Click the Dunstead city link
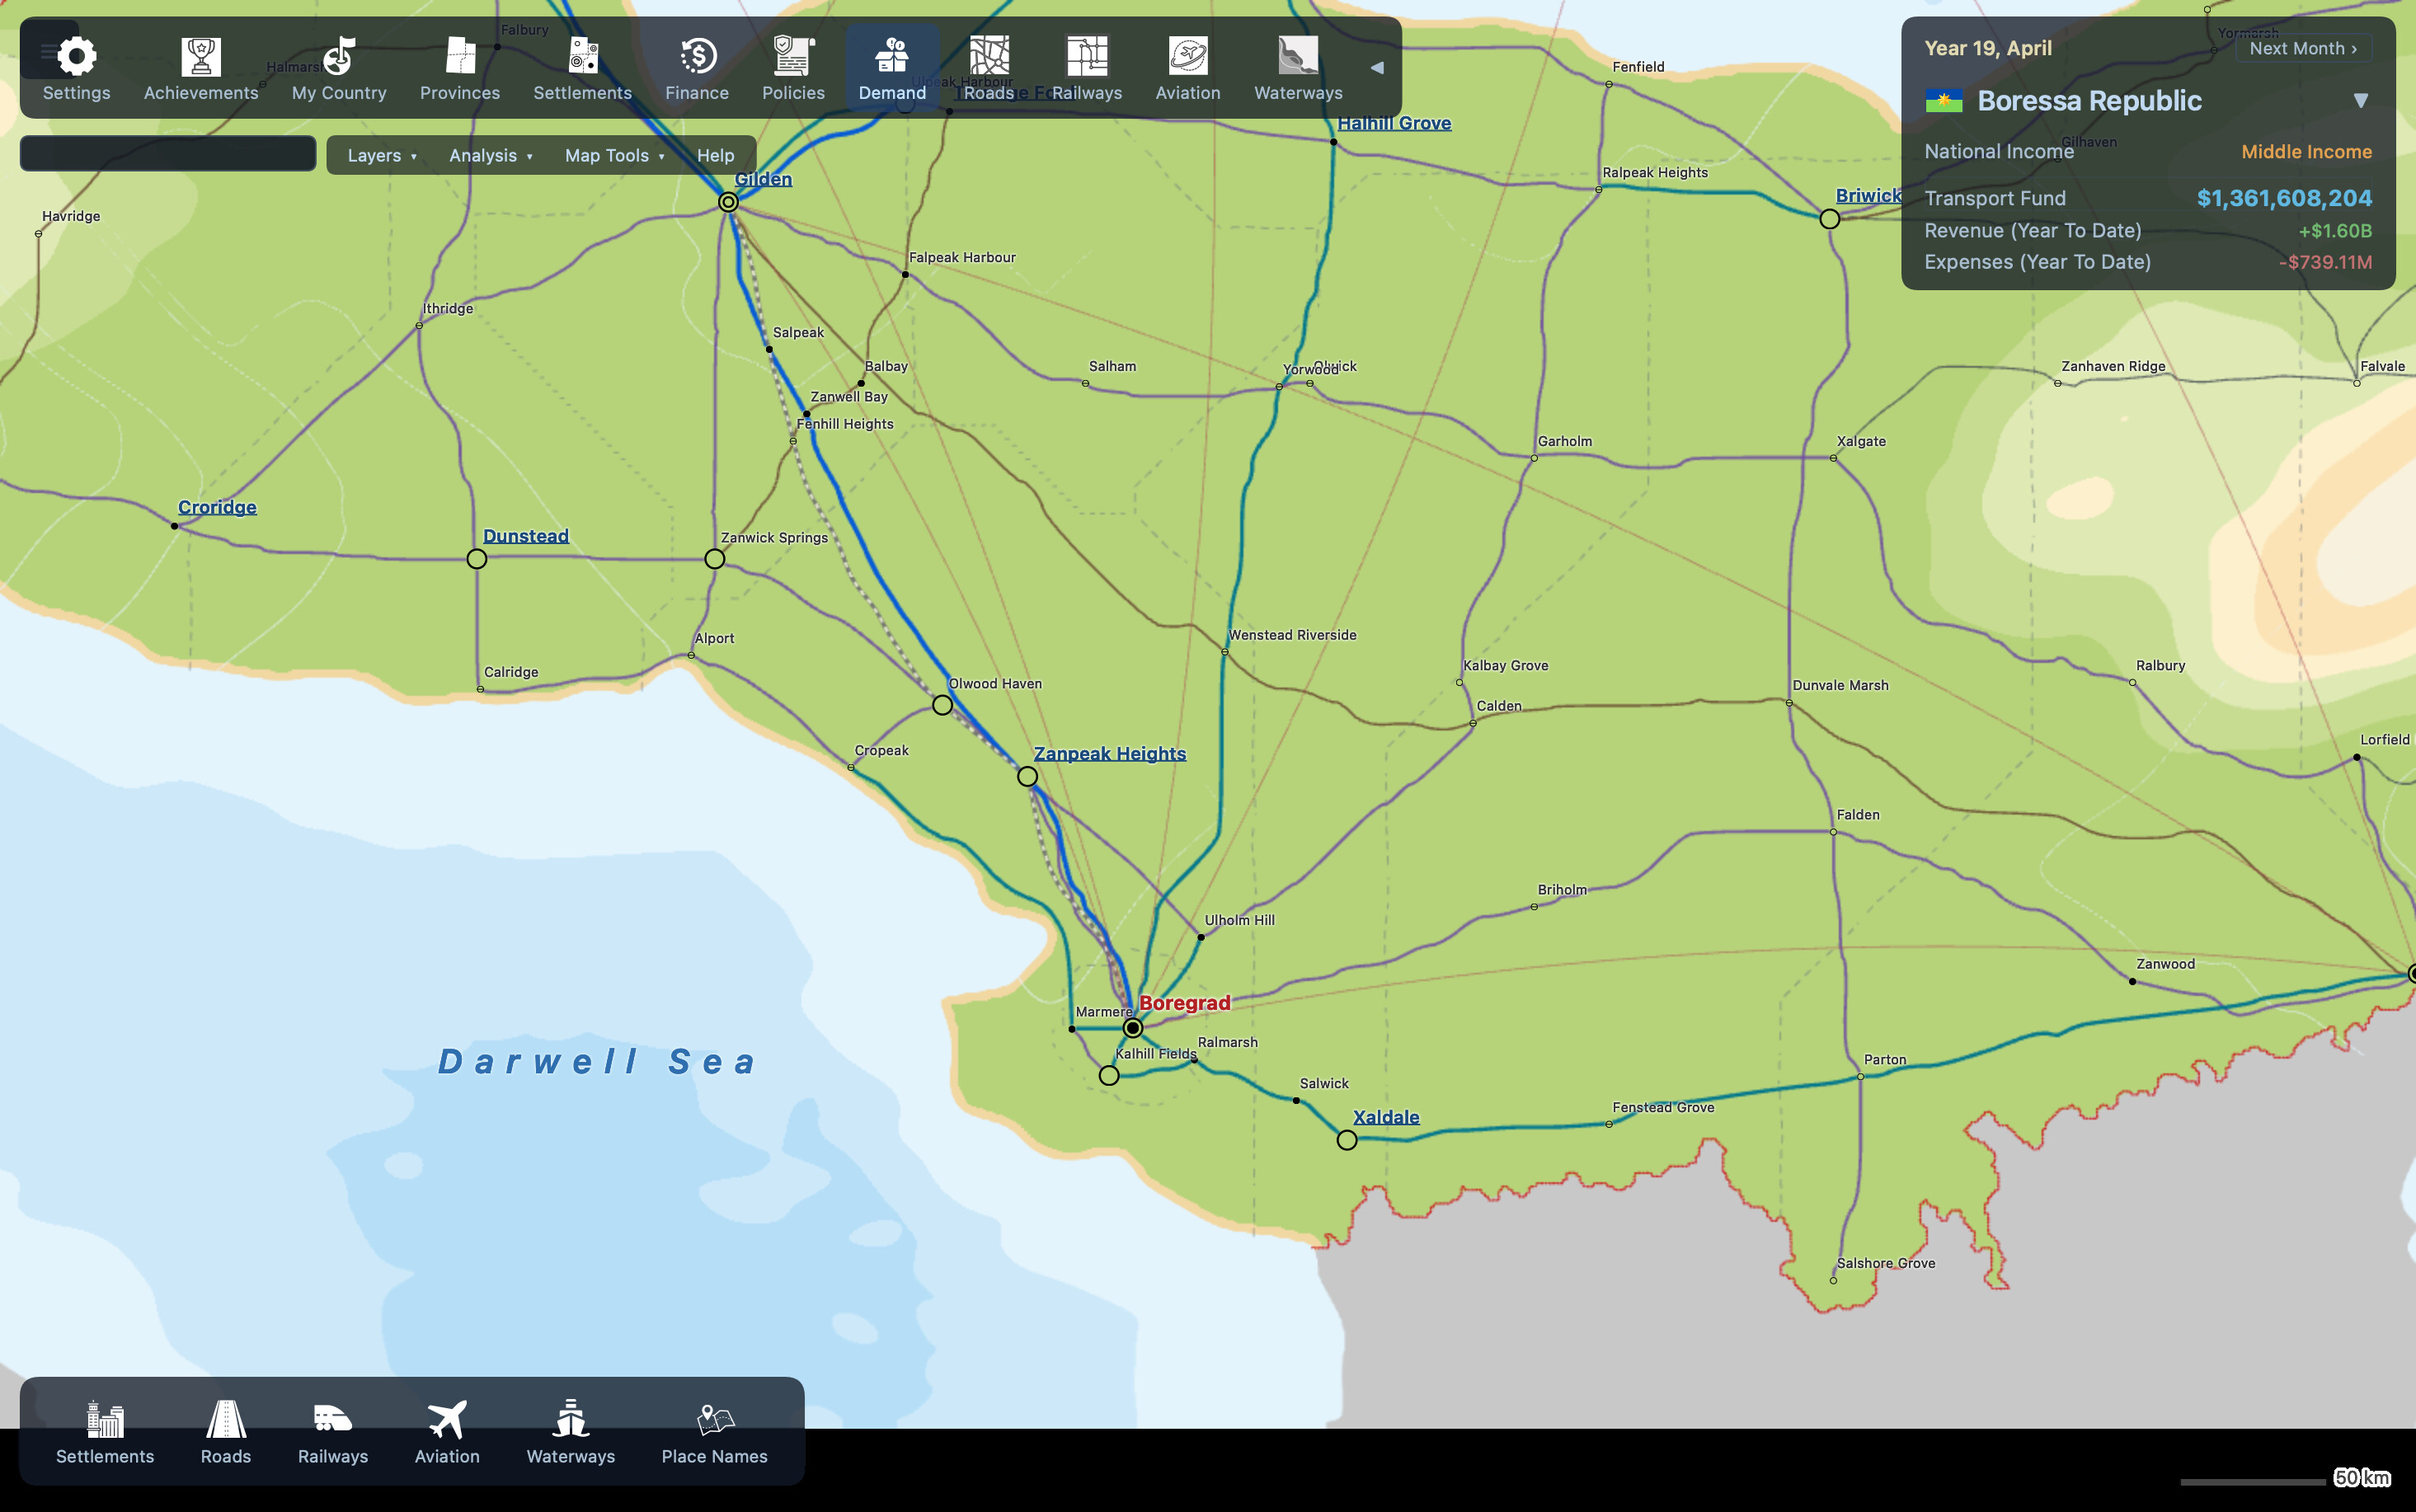The image size is (2416, 1512). [525, 536]
